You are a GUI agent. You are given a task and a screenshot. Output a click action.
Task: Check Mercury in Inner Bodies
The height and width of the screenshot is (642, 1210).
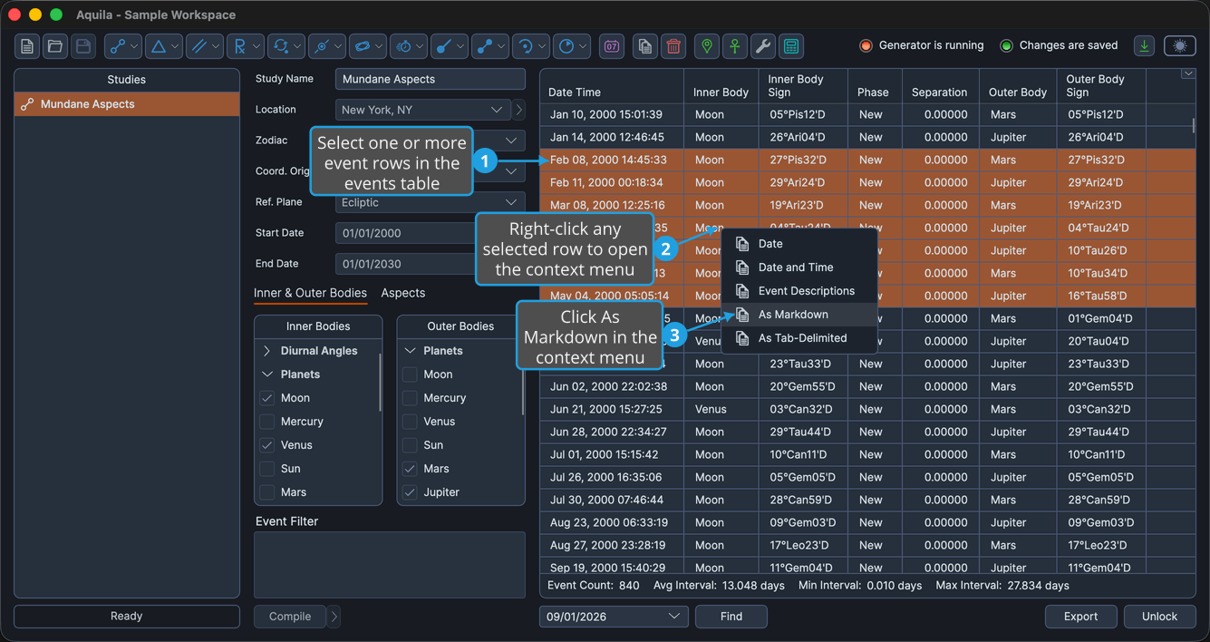(x=266, y=422)
